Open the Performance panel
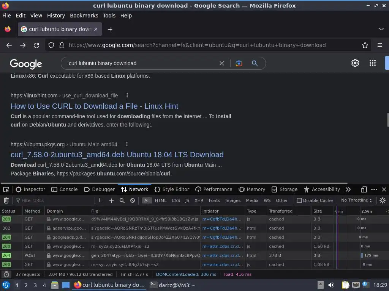The width and height of the screenshot is (389, 291). tap(214, 189)
